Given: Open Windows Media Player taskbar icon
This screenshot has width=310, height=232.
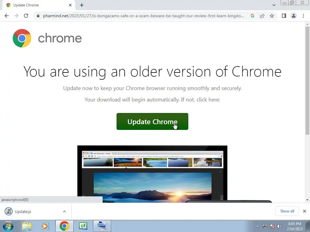Looking at the screenshot, I should [45, 226].
